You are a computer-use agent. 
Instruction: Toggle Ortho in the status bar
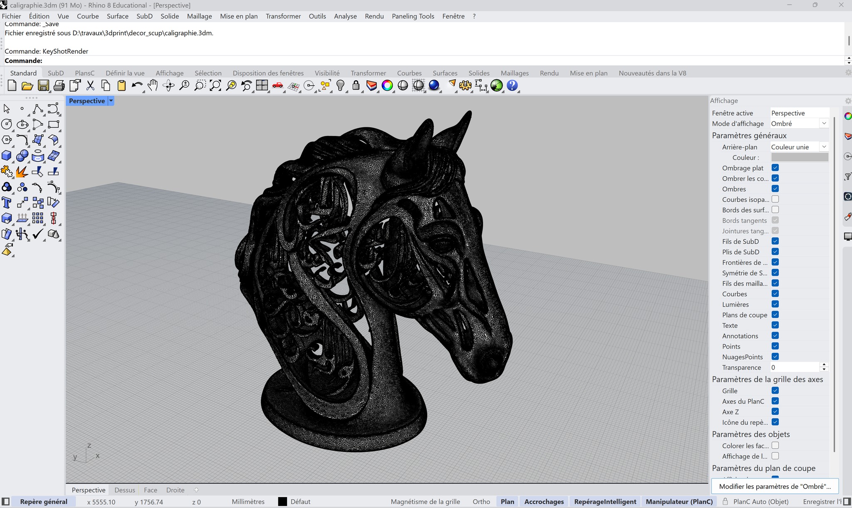pyautogui.click(x=481, y=502)
